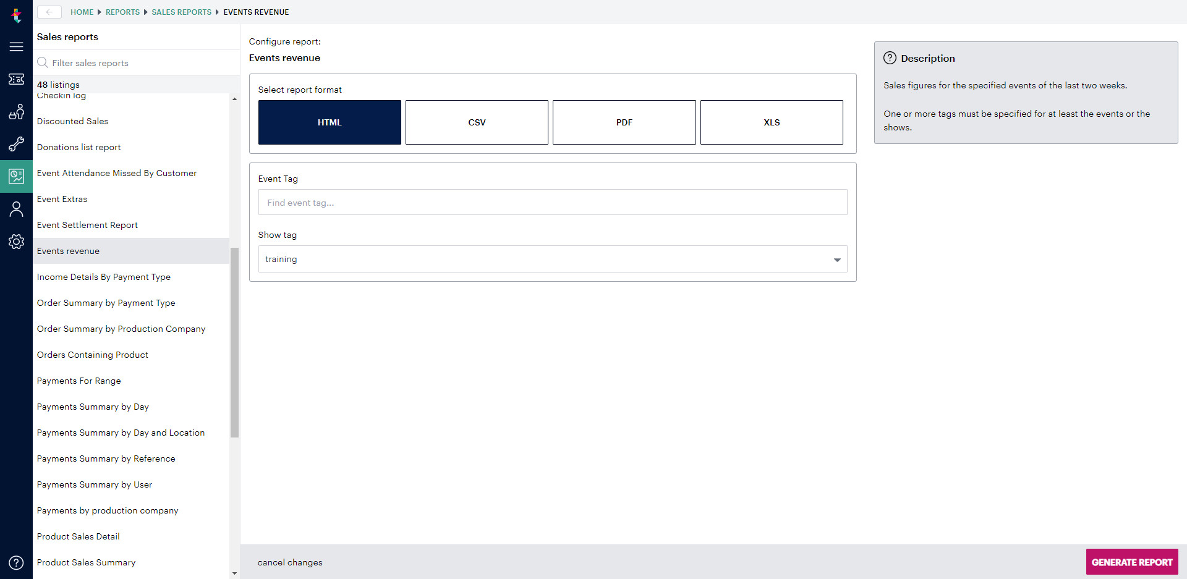Click the Find event tag input field
The height and width of the screenshot is (579, 1187).
tap(552, 202)
